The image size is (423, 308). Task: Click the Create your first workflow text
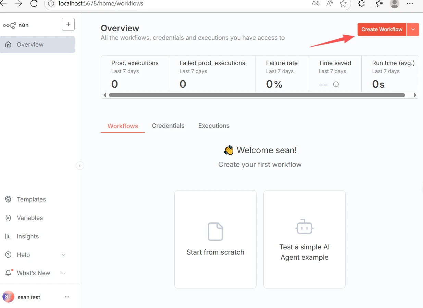pos(260,164)
